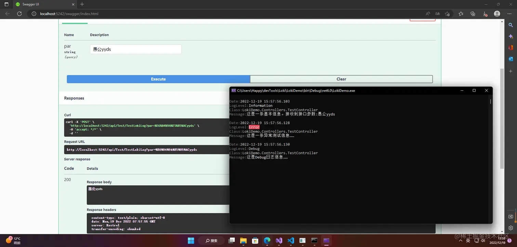
Task: Add this page to favorites
Action: click(x=447, y=14)
